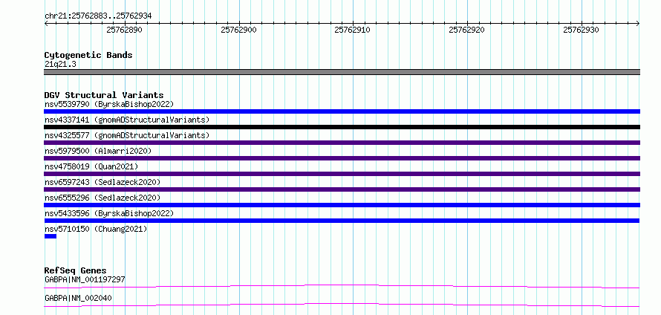Open nsv5710150 (Chuang2021) variant label
Viewport: 661px width, 315px height.
[x=96, y=229]
